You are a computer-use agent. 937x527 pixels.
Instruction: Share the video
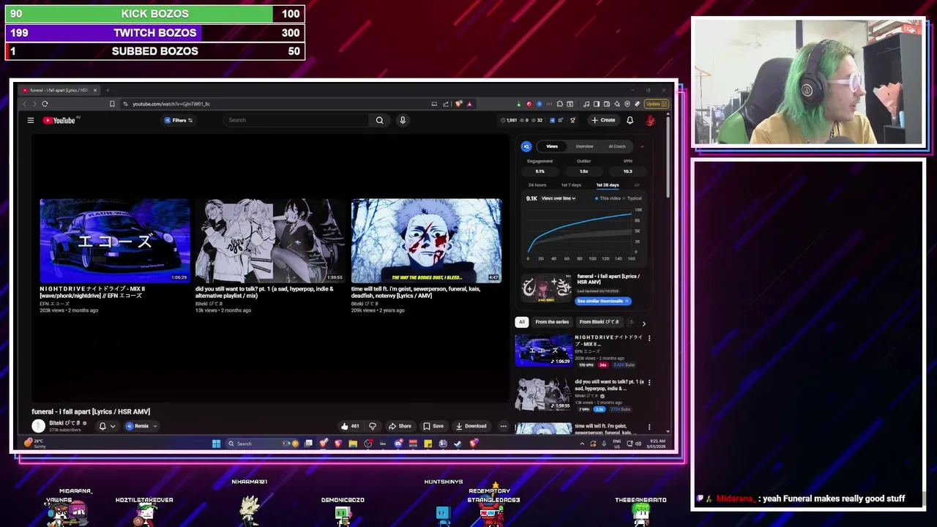click(x=400, y=426)
